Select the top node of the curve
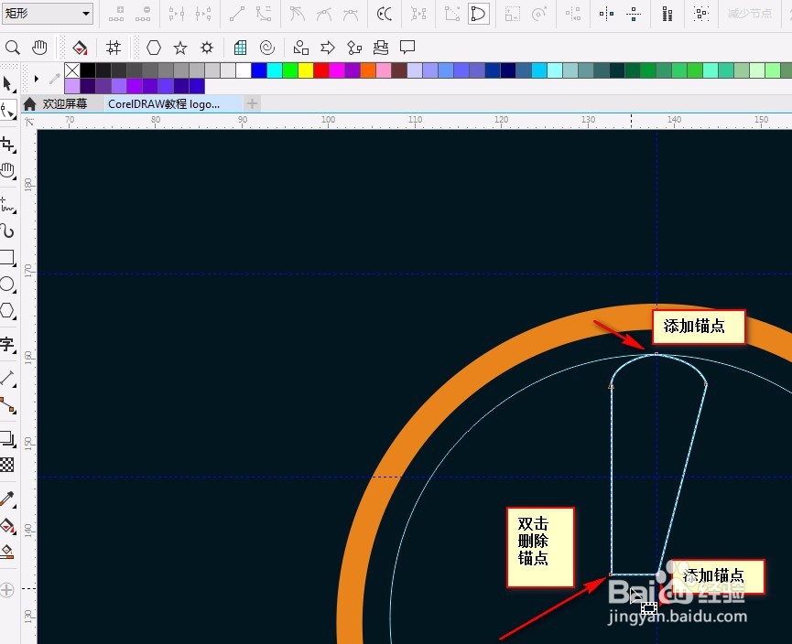The height and width of the screenshot is (644, 792). tap(656, 354)
